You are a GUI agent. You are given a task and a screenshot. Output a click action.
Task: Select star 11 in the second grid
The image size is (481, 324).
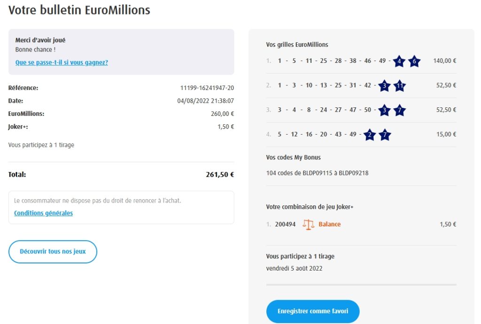tap(399, 86)
